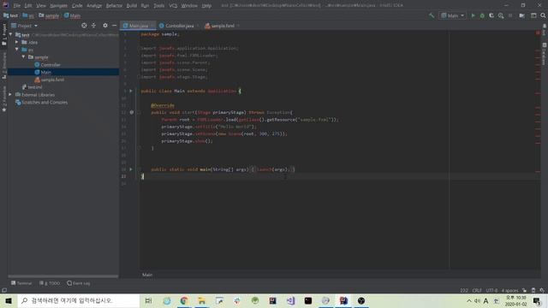Click the Stop square icon in the run toolbar

point(510,15)
